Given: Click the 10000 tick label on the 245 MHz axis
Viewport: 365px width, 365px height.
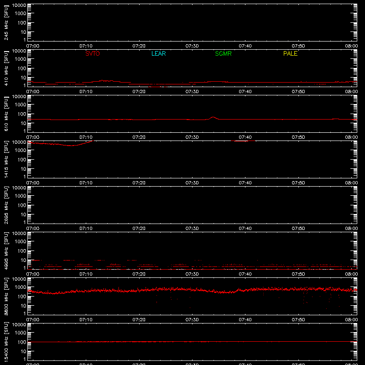Looking at the screenshot, I should (19, 5).
